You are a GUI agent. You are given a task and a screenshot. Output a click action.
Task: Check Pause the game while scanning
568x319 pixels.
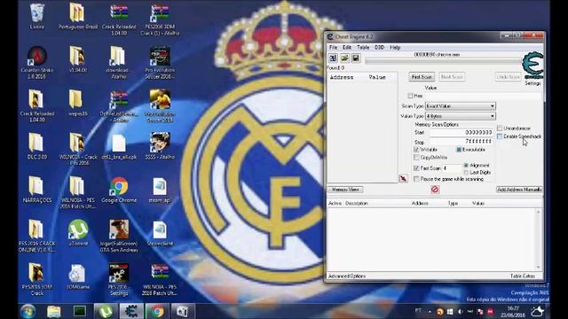(x=416, y=179)
